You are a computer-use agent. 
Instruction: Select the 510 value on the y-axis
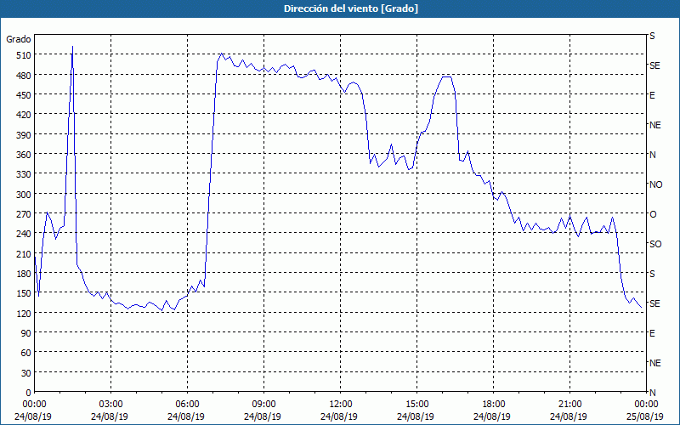click(24, 55)
